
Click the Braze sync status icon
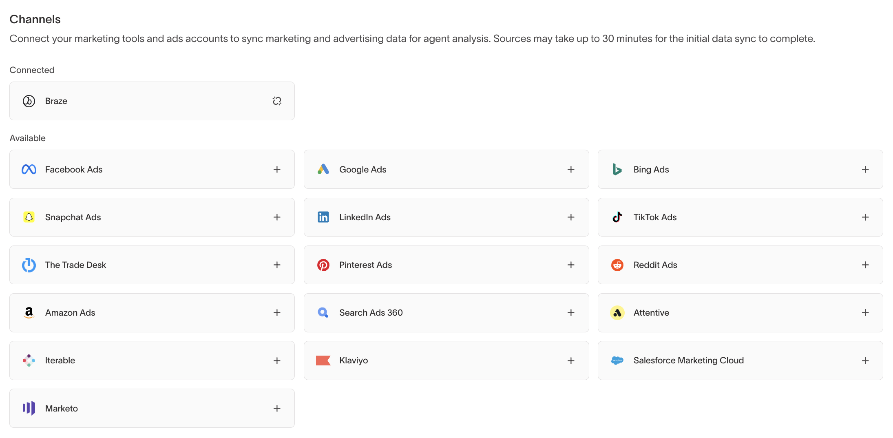tap(277, 101)
